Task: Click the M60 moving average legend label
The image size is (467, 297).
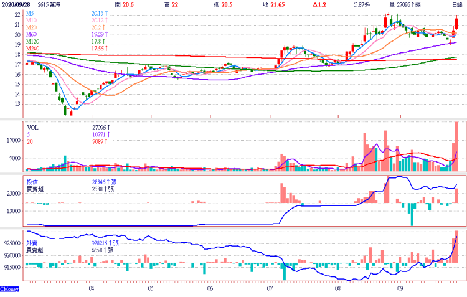Action: [32, 35]
